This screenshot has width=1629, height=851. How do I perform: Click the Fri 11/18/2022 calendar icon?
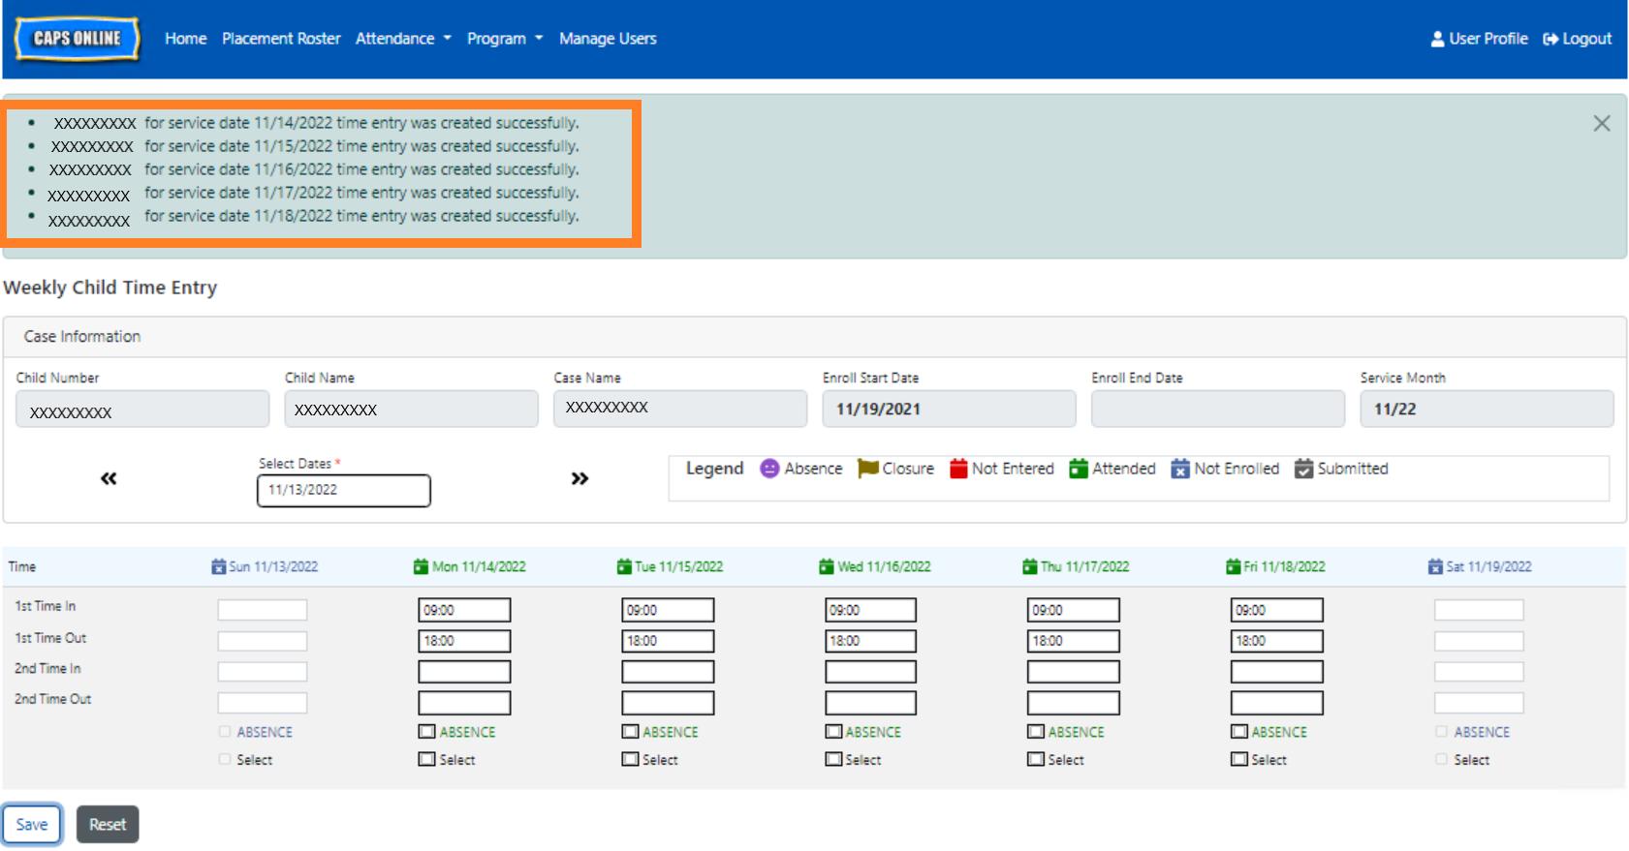click(1233, 566)
